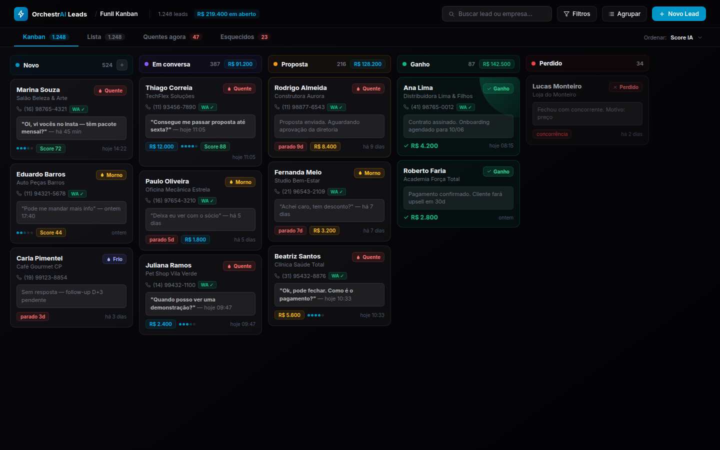Click score dots indicator on Thiago Correia card
Viewport: 720px width, 450px height.
coord(189,146)
